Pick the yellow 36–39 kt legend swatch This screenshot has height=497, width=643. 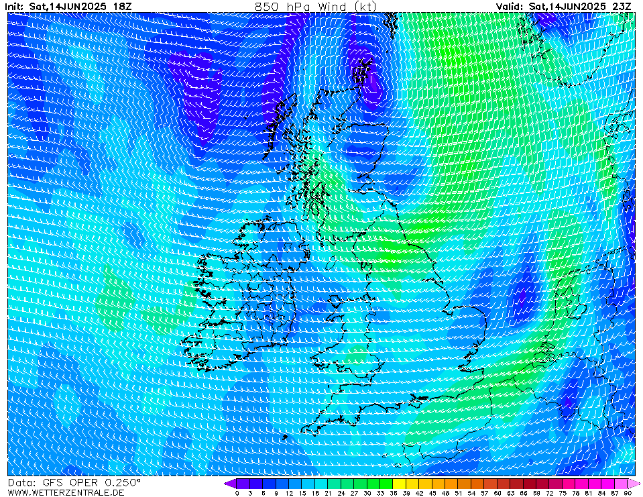tap(400, 484)
